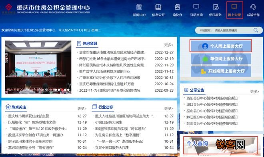264x157 pixels.
Task: Open the 信息公开 book icon
Action: tap(158, 7)
